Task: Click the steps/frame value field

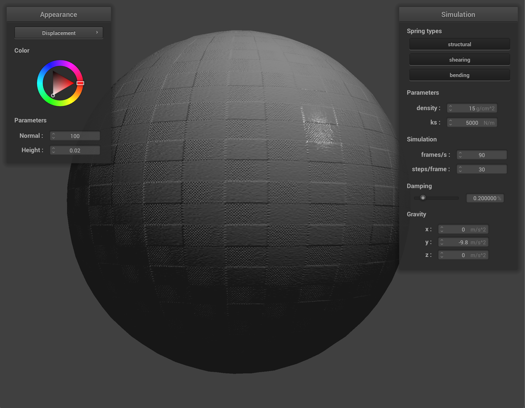Action: click(x=482, y=169)
